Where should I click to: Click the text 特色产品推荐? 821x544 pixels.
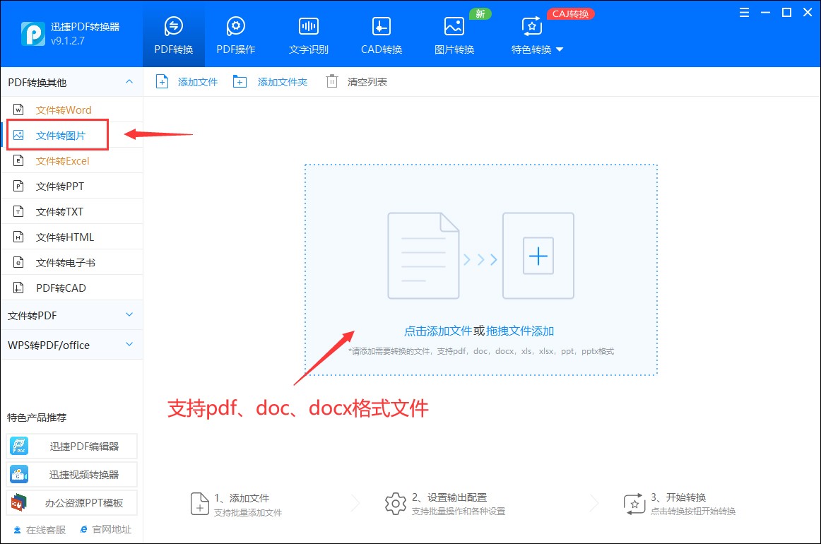coord(37,418)
